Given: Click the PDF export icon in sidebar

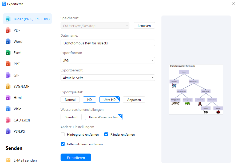Looking at the screenshot, I should 8,30.
